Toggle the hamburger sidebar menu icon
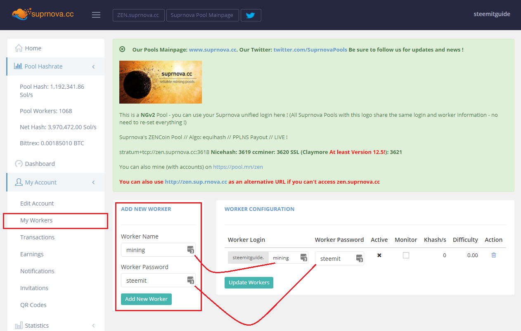The height and width of the screenshot is (331, 521). (x=96, y=15)
